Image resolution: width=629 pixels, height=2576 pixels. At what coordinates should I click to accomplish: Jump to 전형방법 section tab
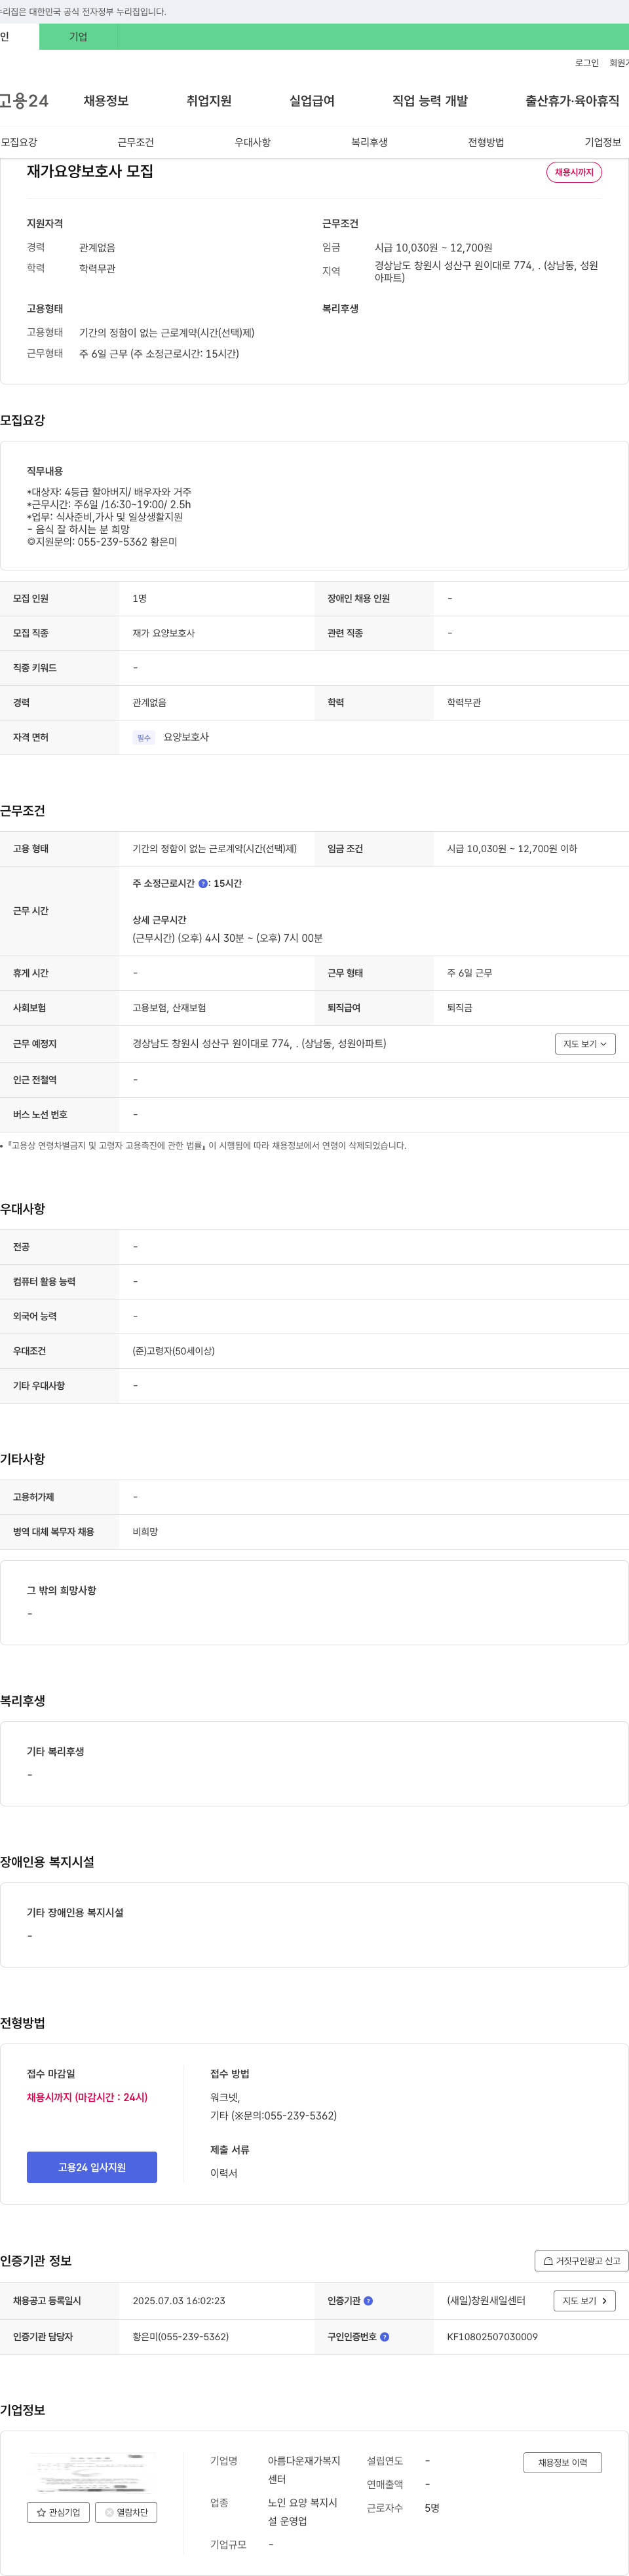[486, 142]
